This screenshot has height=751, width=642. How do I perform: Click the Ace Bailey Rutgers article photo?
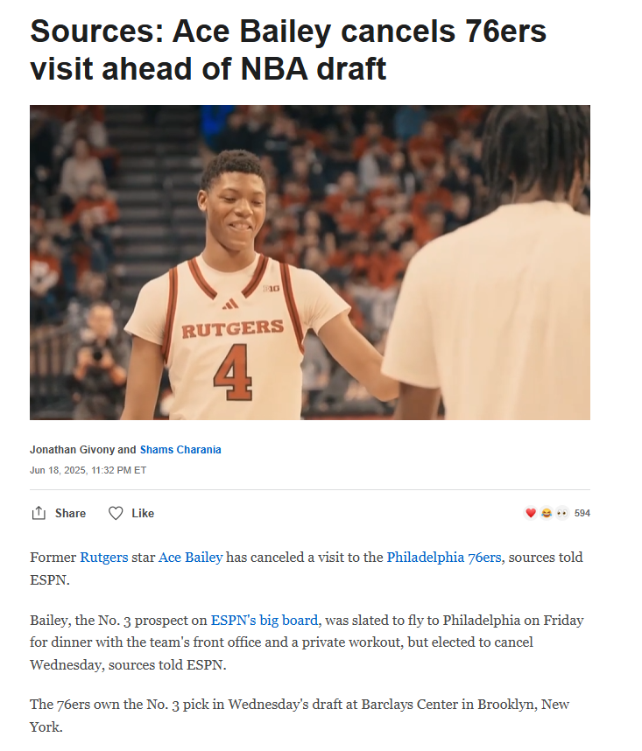[310, 263]
